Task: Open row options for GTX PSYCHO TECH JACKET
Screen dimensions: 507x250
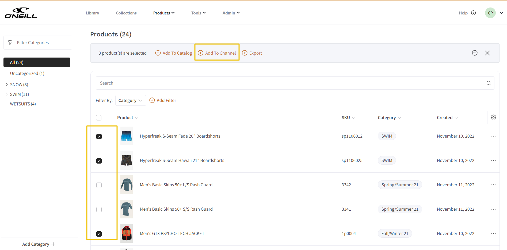Action: [x=493, y=234]
